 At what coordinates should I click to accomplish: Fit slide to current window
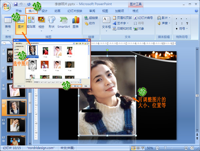pyautogui.click(x=192, y=148)
